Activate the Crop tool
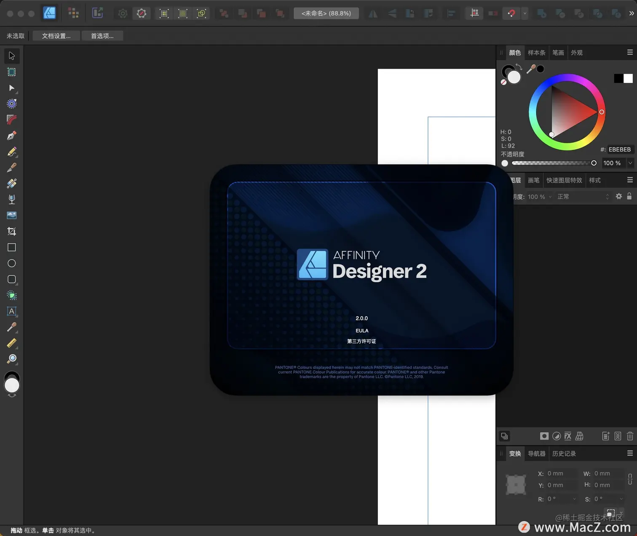 [12, 231]
